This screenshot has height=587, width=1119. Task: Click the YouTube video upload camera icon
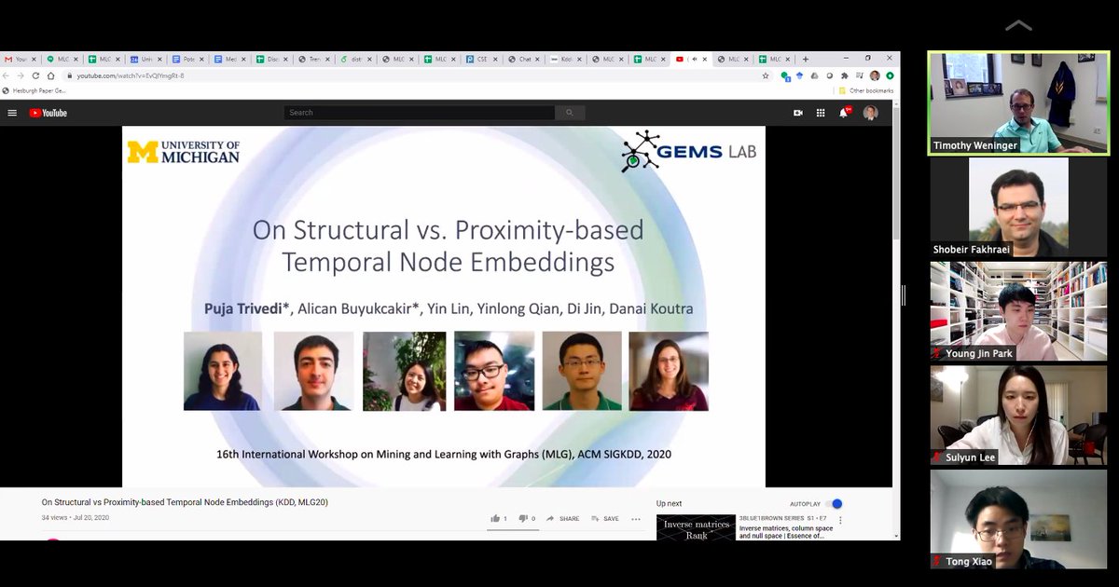click(x=797, y=112)
